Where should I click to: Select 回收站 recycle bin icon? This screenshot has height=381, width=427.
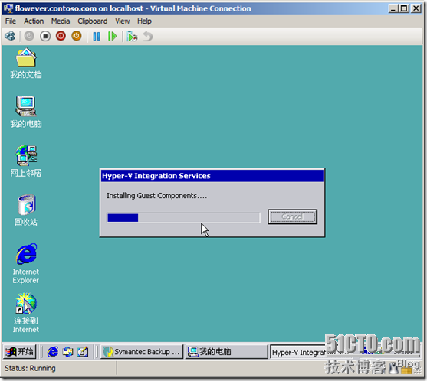pos(26,210)
